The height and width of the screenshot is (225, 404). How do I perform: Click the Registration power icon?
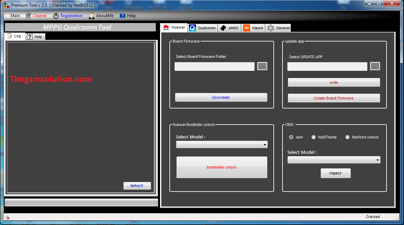(56, 16)
